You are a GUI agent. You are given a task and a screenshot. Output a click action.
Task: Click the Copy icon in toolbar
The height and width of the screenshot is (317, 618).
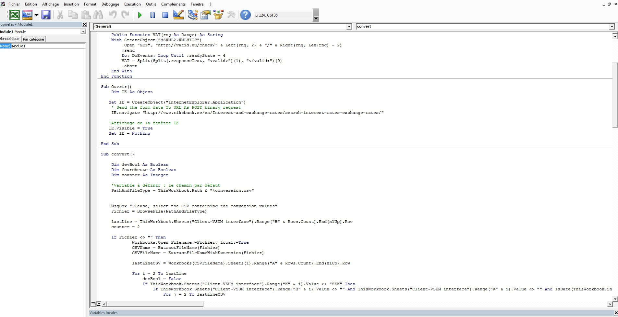73,15
